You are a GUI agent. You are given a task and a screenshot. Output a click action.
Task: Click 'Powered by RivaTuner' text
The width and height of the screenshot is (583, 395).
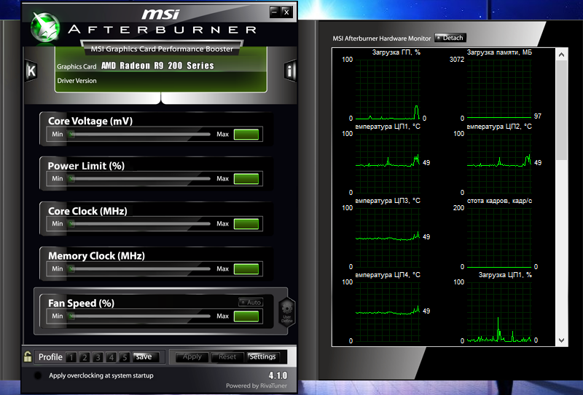(257, 386)
